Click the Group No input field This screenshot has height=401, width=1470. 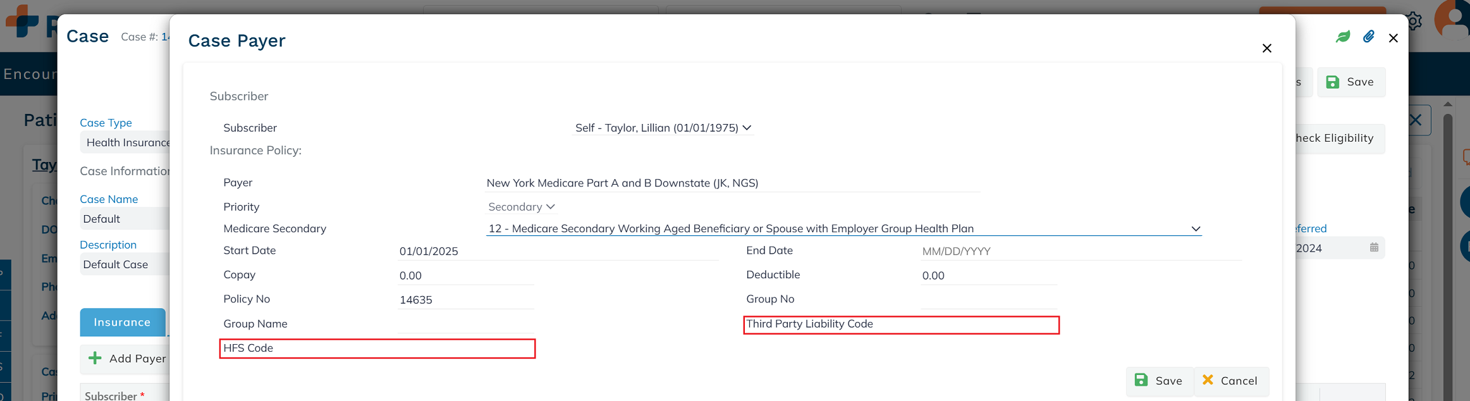coord(988,299)
